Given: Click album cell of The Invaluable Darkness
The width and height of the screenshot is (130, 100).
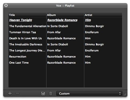Looking at the screenshot, I should click(58, 44).
